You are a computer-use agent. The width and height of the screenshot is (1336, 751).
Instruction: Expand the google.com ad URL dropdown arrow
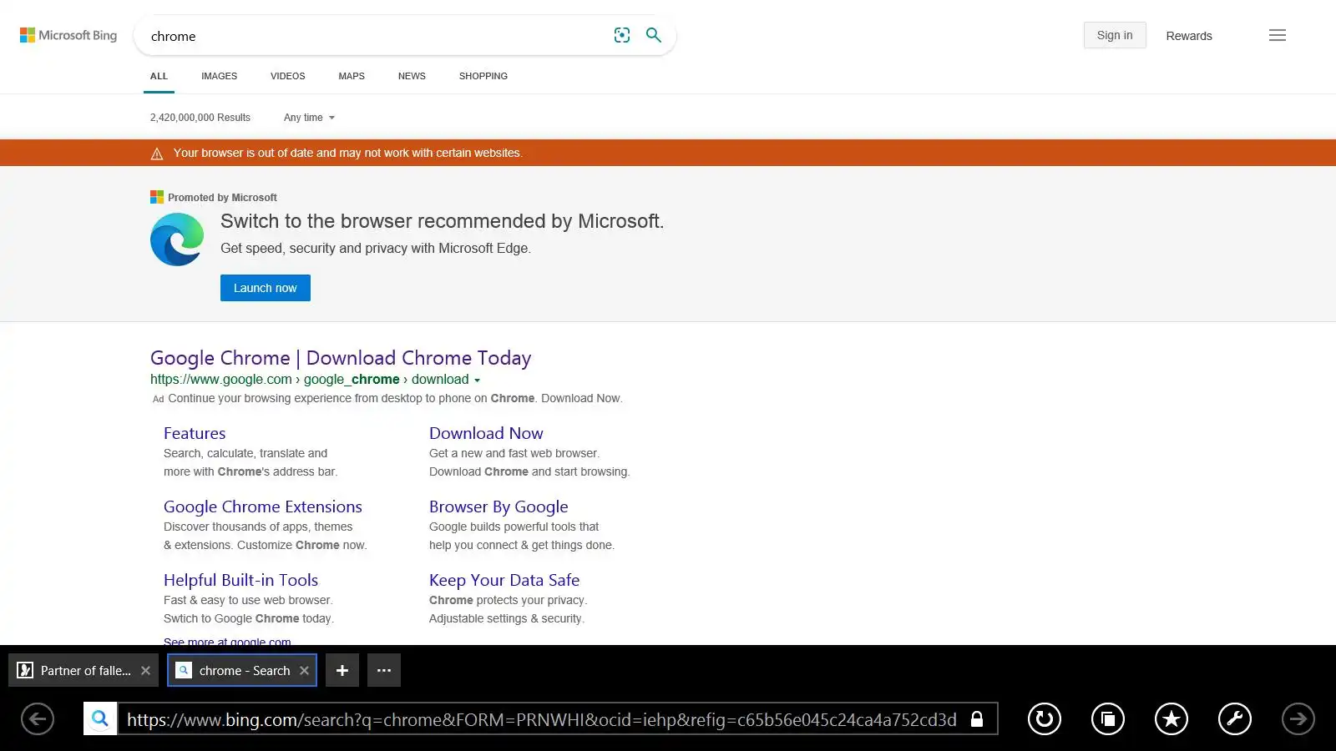coord(477,380)
